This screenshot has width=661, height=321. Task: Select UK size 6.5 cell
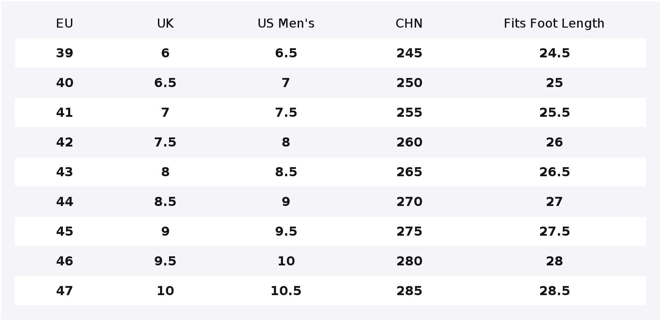(165, 83)
